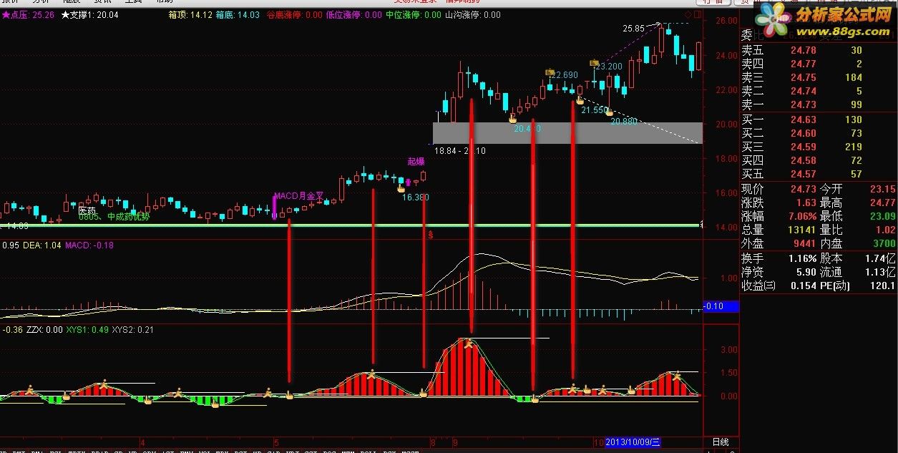
Task: Click the 医药 sector label on the chart
Action: pyautogui.click(x=87, y=210)
